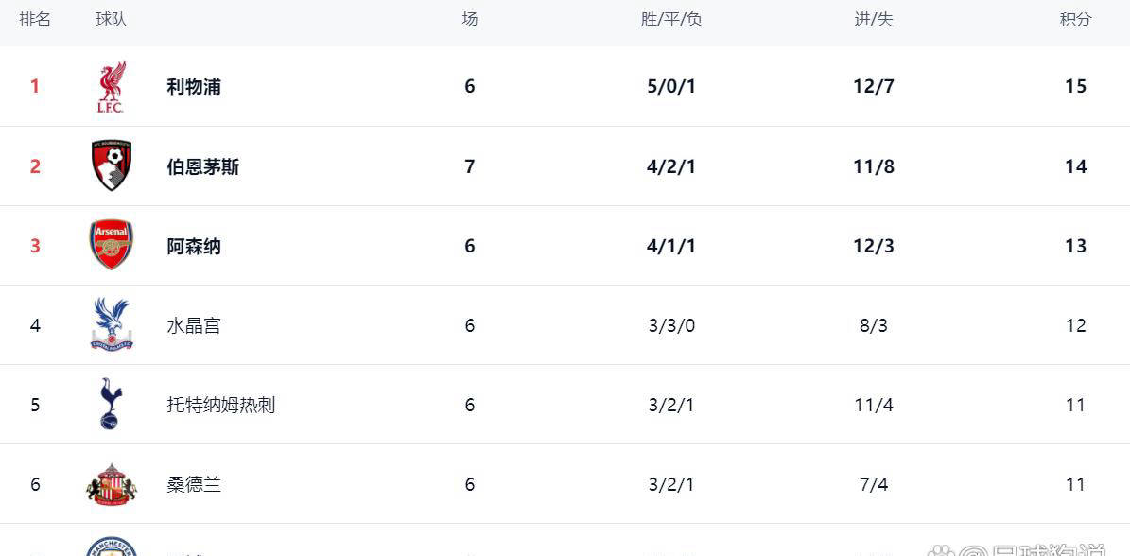
Task: Open the 水晶宫 team page
Action: click(194, 326)
